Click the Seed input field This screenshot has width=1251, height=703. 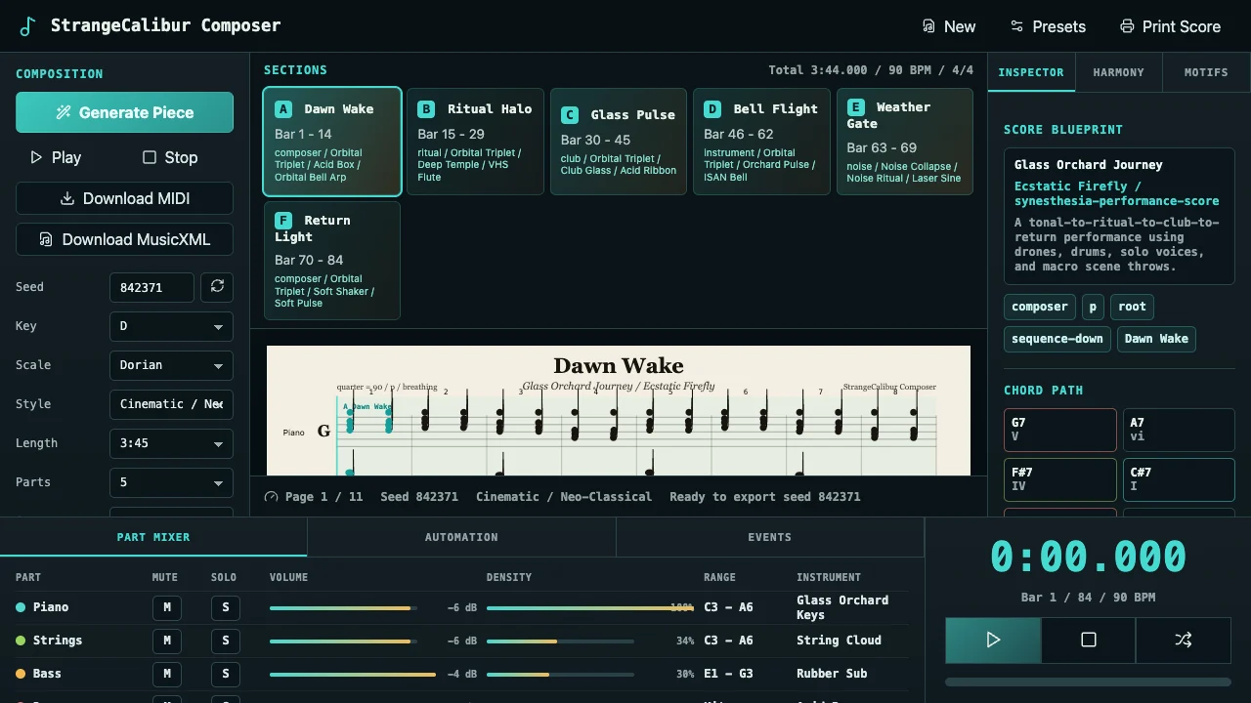click(x=151, y=287)
